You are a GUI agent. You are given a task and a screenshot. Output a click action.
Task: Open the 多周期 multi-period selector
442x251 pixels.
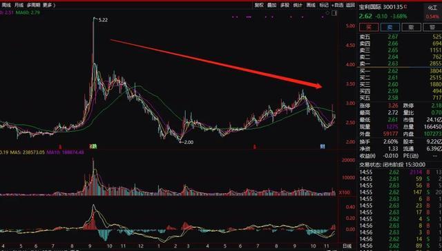click(x=34, y=5)
